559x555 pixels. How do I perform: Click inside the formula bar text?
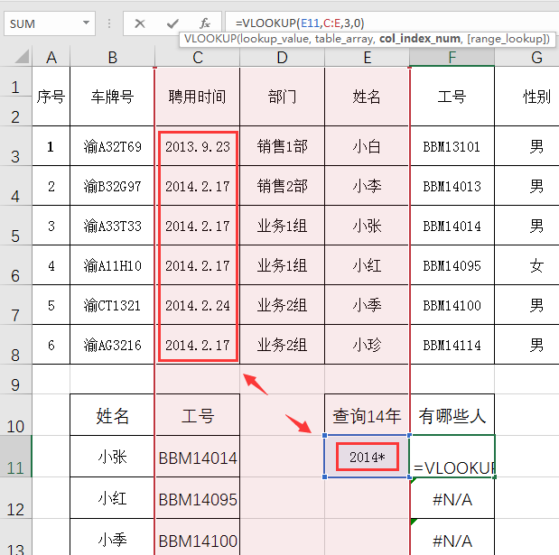[300, 23]
